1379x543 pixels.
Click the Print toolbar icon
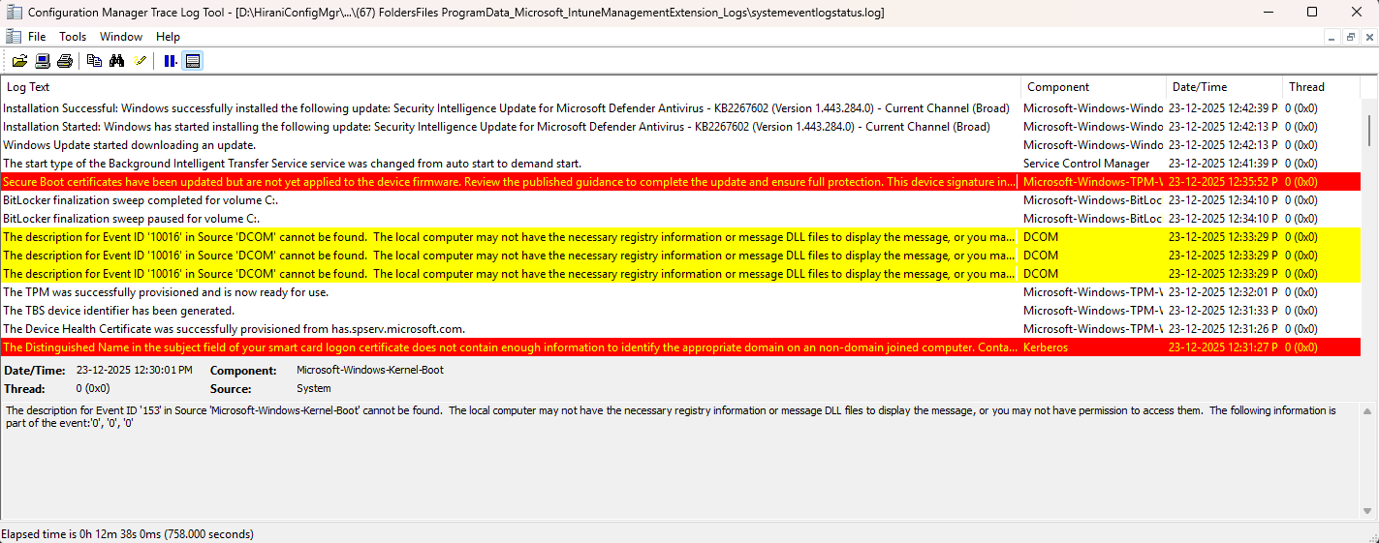point(65,61)
